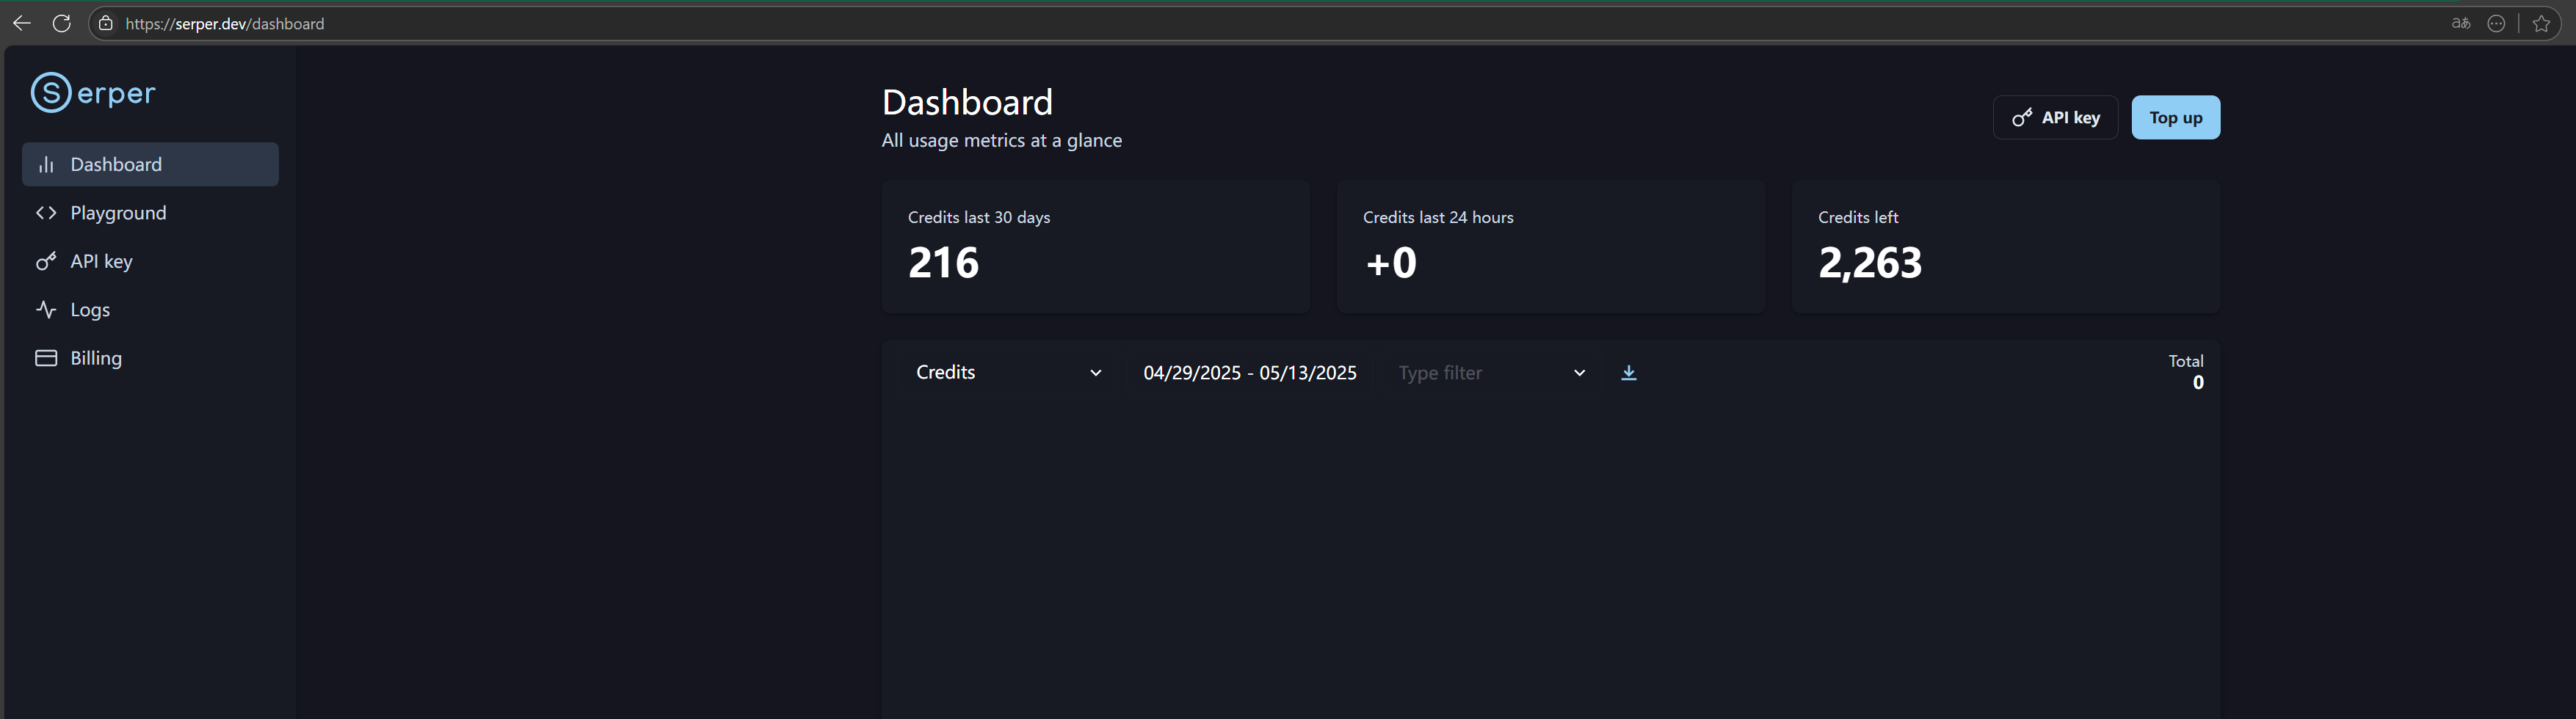Click the site info lock icon
Screen dimensions: 2576x719
pyautogui.click(x=106, y=23)
